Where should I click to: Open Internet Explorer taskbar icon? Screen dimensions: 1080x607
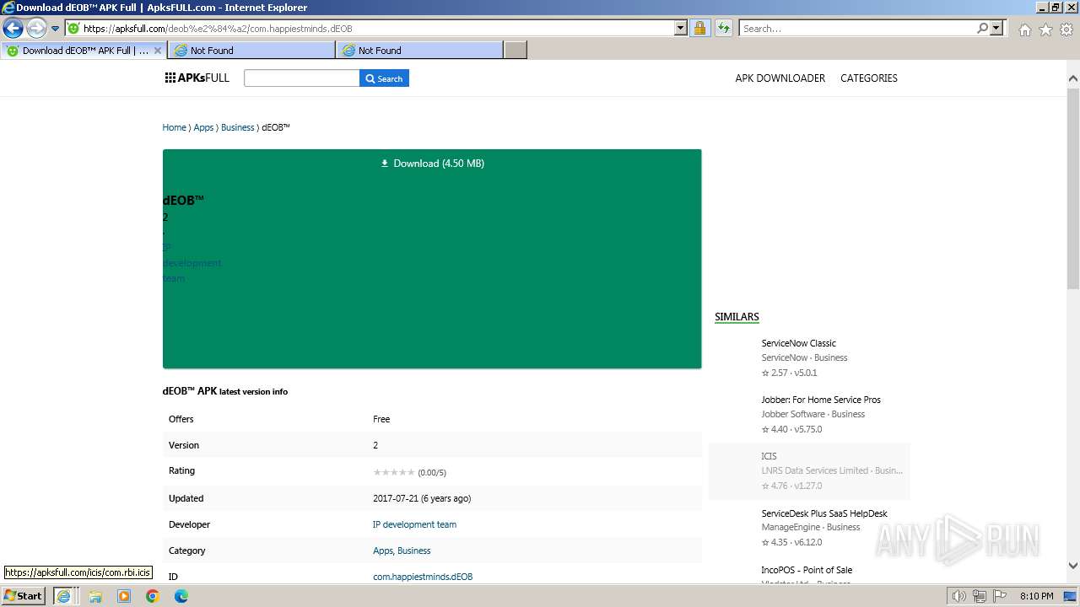pos(63,596)
